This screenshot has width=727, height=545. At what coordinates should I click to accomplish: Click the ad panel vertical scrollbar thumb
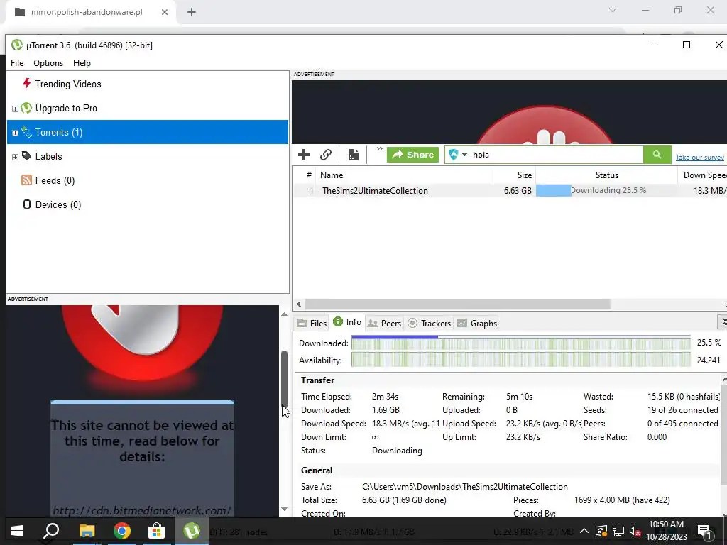click(284, 379)
